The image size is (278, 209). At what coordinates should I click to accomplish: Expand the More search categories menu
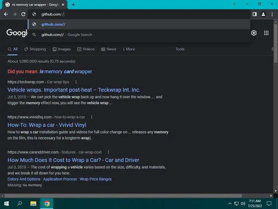coord(129,49)
